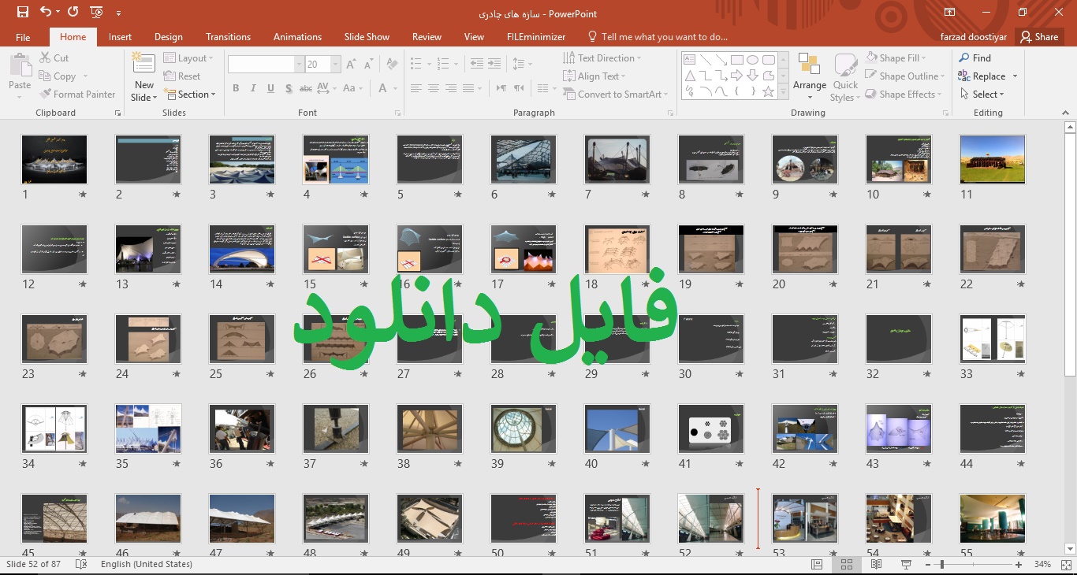This screenshot has height=575, width=1077.
Task: Click the spell check status icon
Action: [80, 565]
